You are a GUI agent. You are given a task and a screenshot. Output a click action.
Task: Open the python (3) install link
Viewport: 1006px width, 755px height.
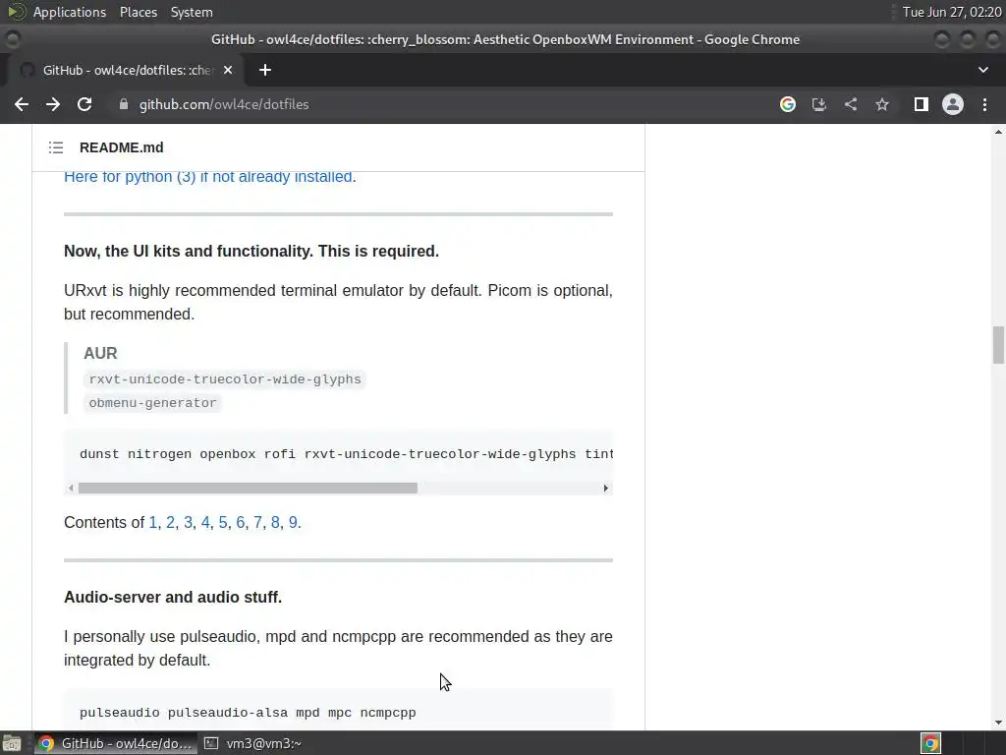210,176
